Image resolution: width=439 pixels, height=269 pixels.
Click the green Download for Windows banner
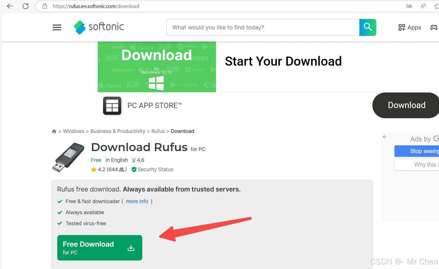point(157,67)
